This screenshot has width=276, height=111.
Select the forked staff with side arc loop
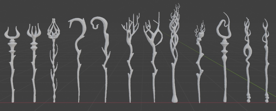pyautogui.click(x=153, y=57)
